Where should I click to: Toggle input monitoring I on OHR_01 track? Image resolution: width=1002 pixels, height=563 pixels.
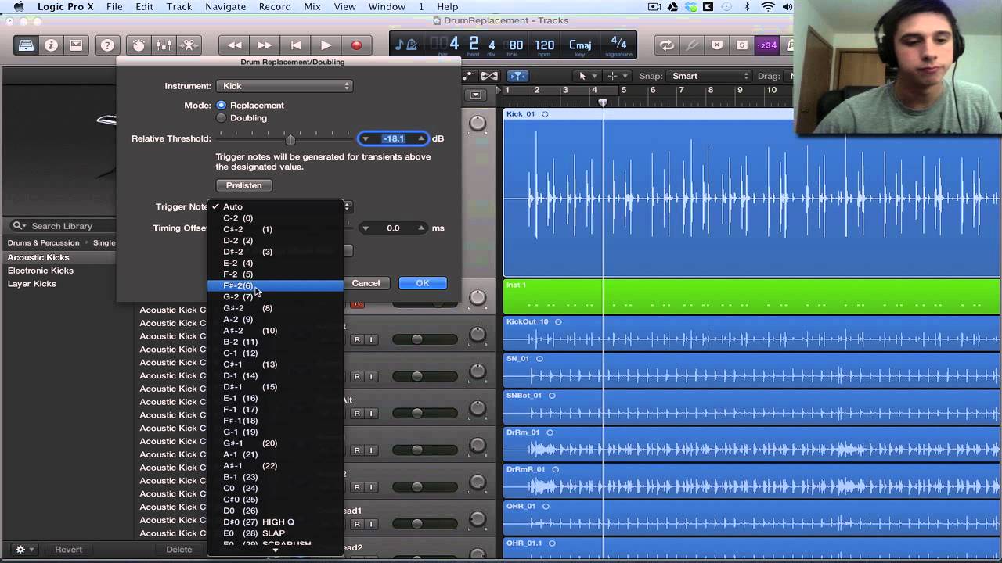coord(371,523)
